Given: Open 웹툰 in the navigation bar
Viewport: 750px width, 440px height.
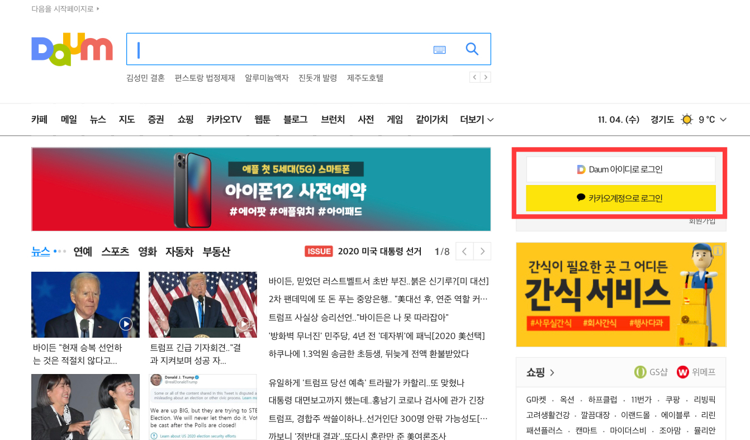Looking at the screenshot, I should coord(263,120).
